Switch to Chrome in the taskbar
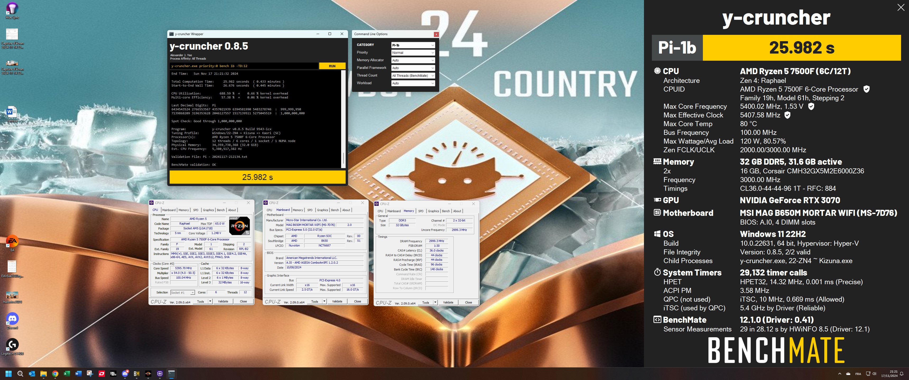Screen dimensions: 909x380 tap(55, 374)
